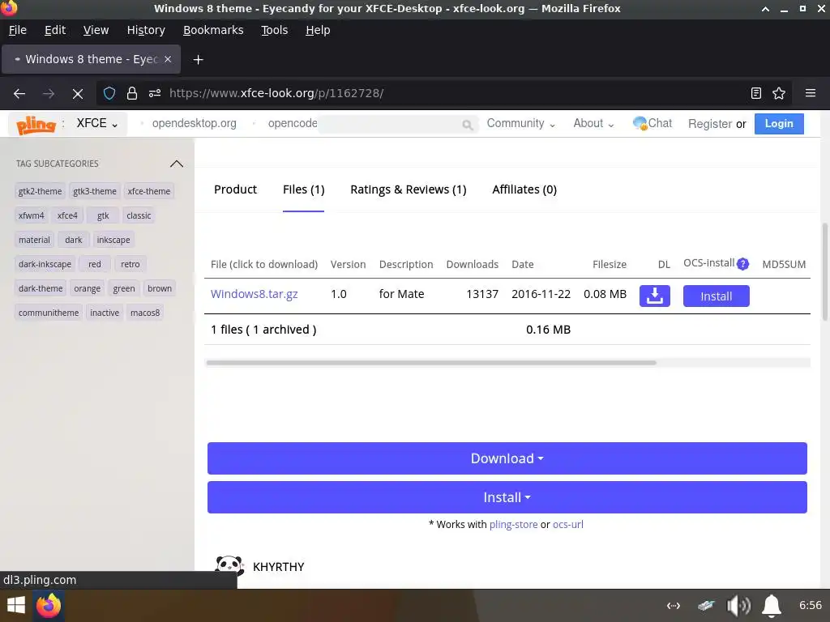This screenshot has height=622, width=830.
Task: Open the View menu
Action: 96,30
